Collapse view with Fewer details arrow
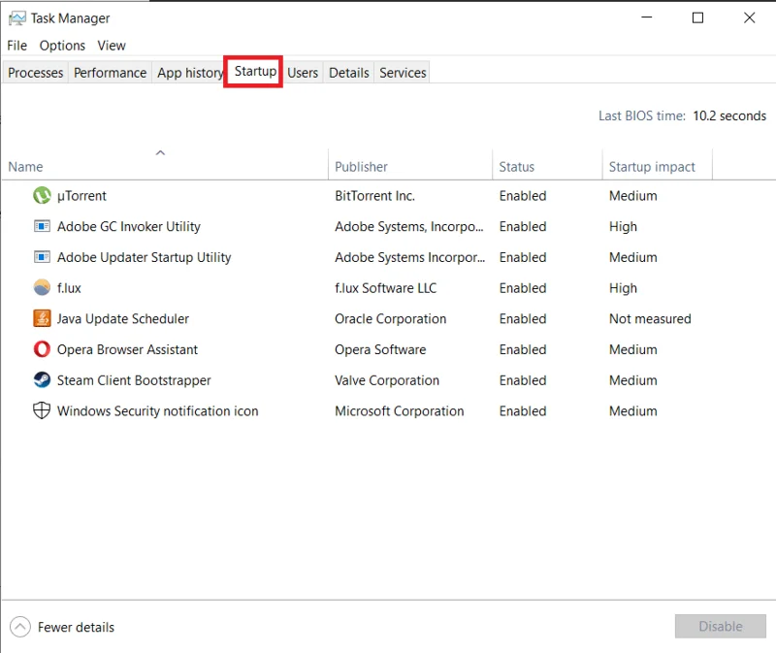 [20, 627]
